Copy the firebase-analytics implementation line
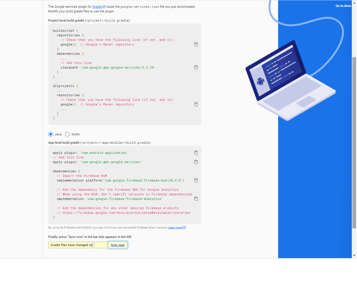This screenshot has height=295, width=357. tap(196, 199)
